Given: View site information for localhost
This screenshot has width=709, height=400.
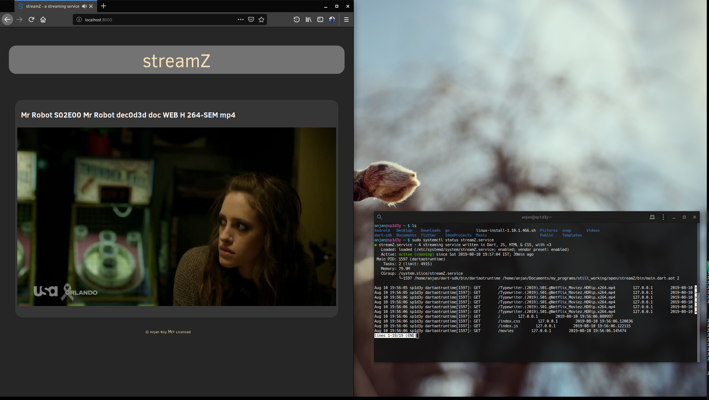Looking at the screenshot, I should (79, 19).
